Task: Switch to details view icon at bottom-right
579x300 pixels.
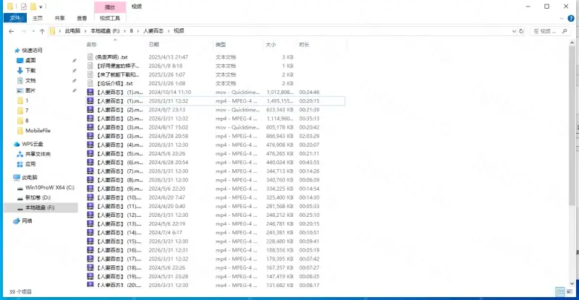Action: coord(559,292)
